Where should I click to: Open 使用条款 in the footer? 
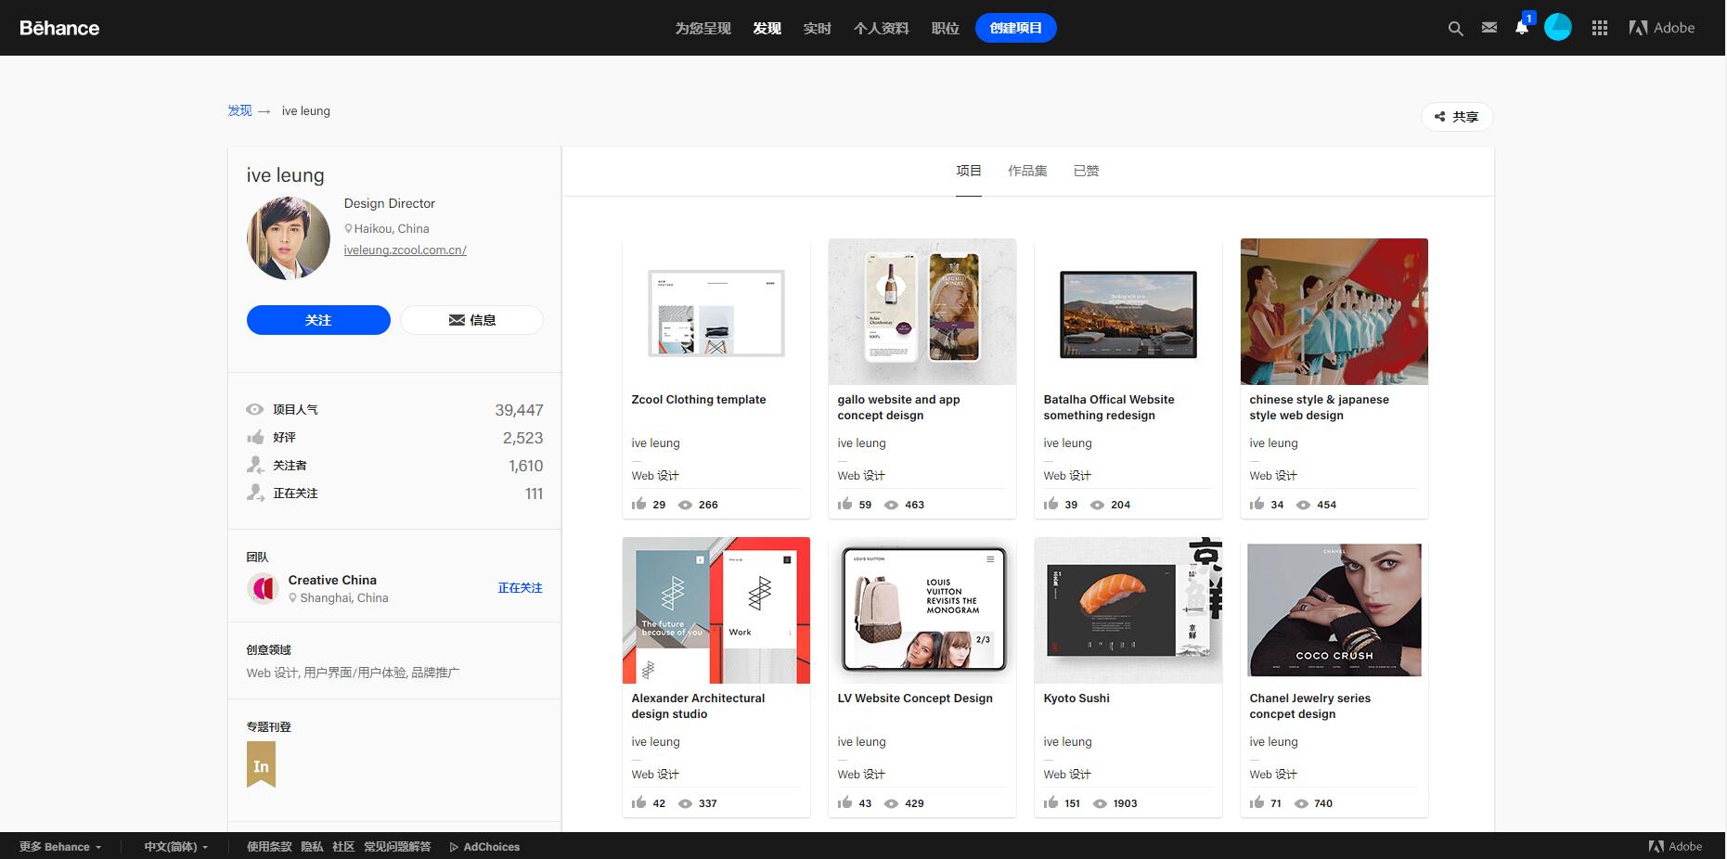(x=269, y=847)
